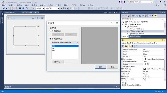Expand the MaximumSize property row
The width and height of the screenshot is (167, 93).
122,79
